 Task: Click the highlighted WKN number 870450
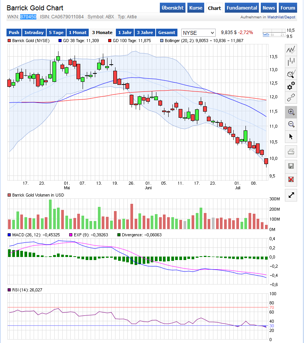pos(28,17)
